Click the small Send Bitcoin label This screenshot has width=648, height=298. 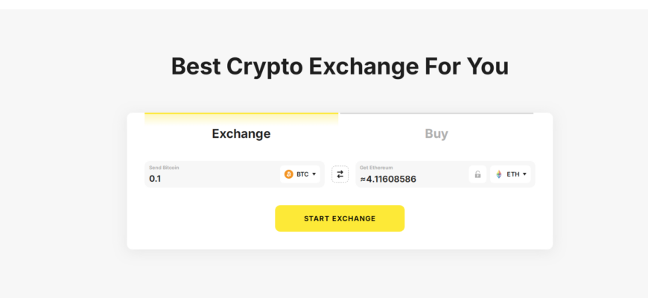164,168
